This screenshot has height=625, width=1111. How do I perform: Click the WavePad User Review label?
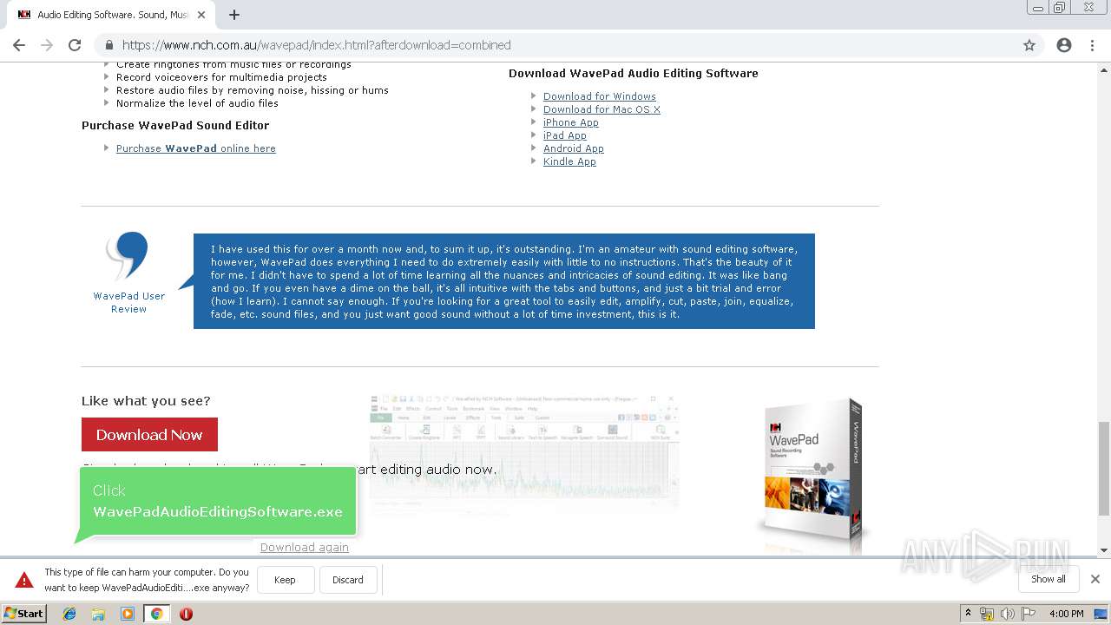point(128,302)
